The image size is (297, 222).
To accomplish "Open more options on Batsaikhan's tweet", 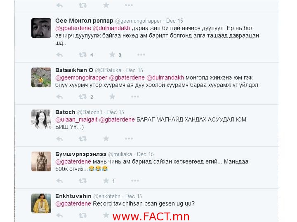I will (x=135, y=97).
